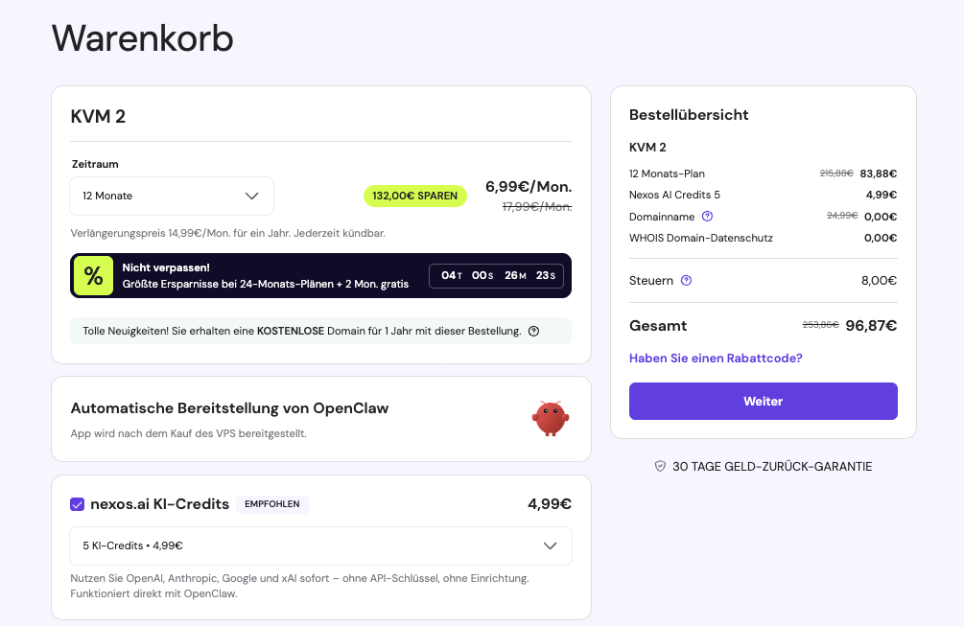The width and height of the screenshot is (964, 626).
Task: Deselect the nexos.ai KI-Credits checkbox
Action: tap(78, 503)
